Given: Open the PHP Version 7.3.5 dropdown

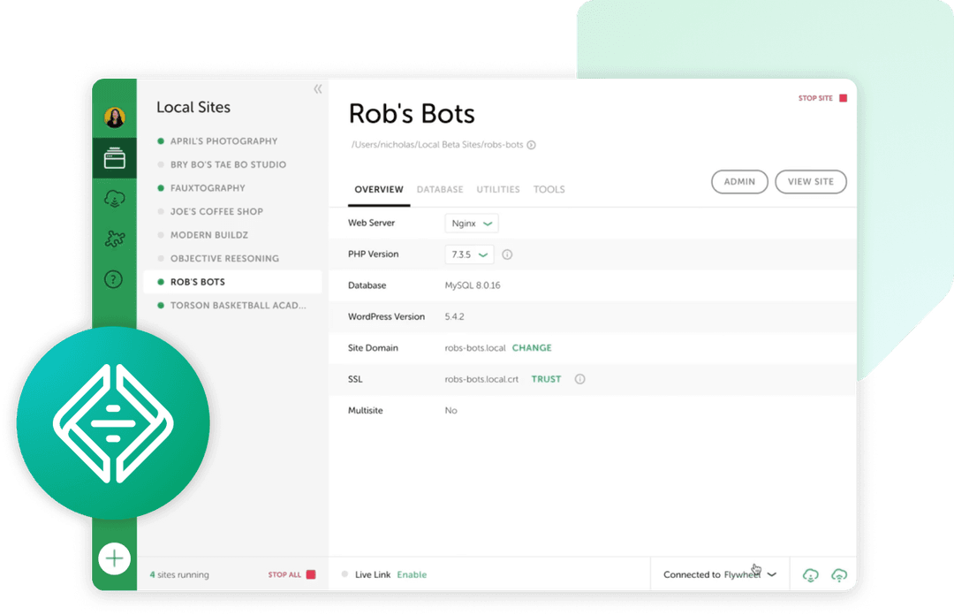Looking at the screenshot, I should [469, 254].
